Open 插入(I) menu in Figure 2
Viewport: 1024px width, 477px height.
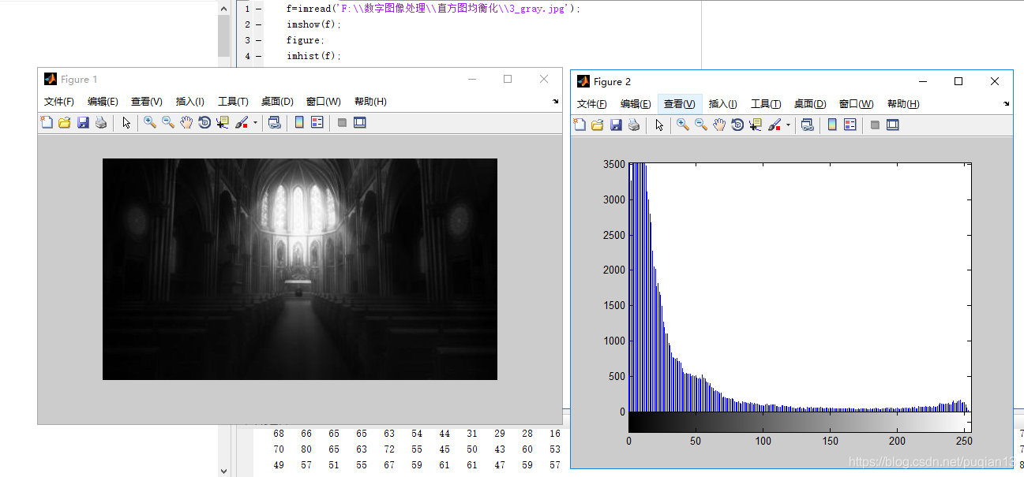[723, 104]
